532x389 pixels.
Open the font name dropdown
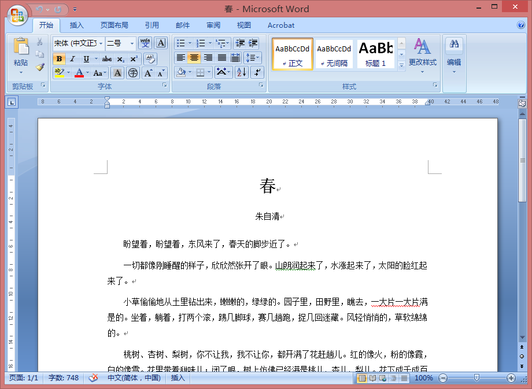[x=101, y=43]
